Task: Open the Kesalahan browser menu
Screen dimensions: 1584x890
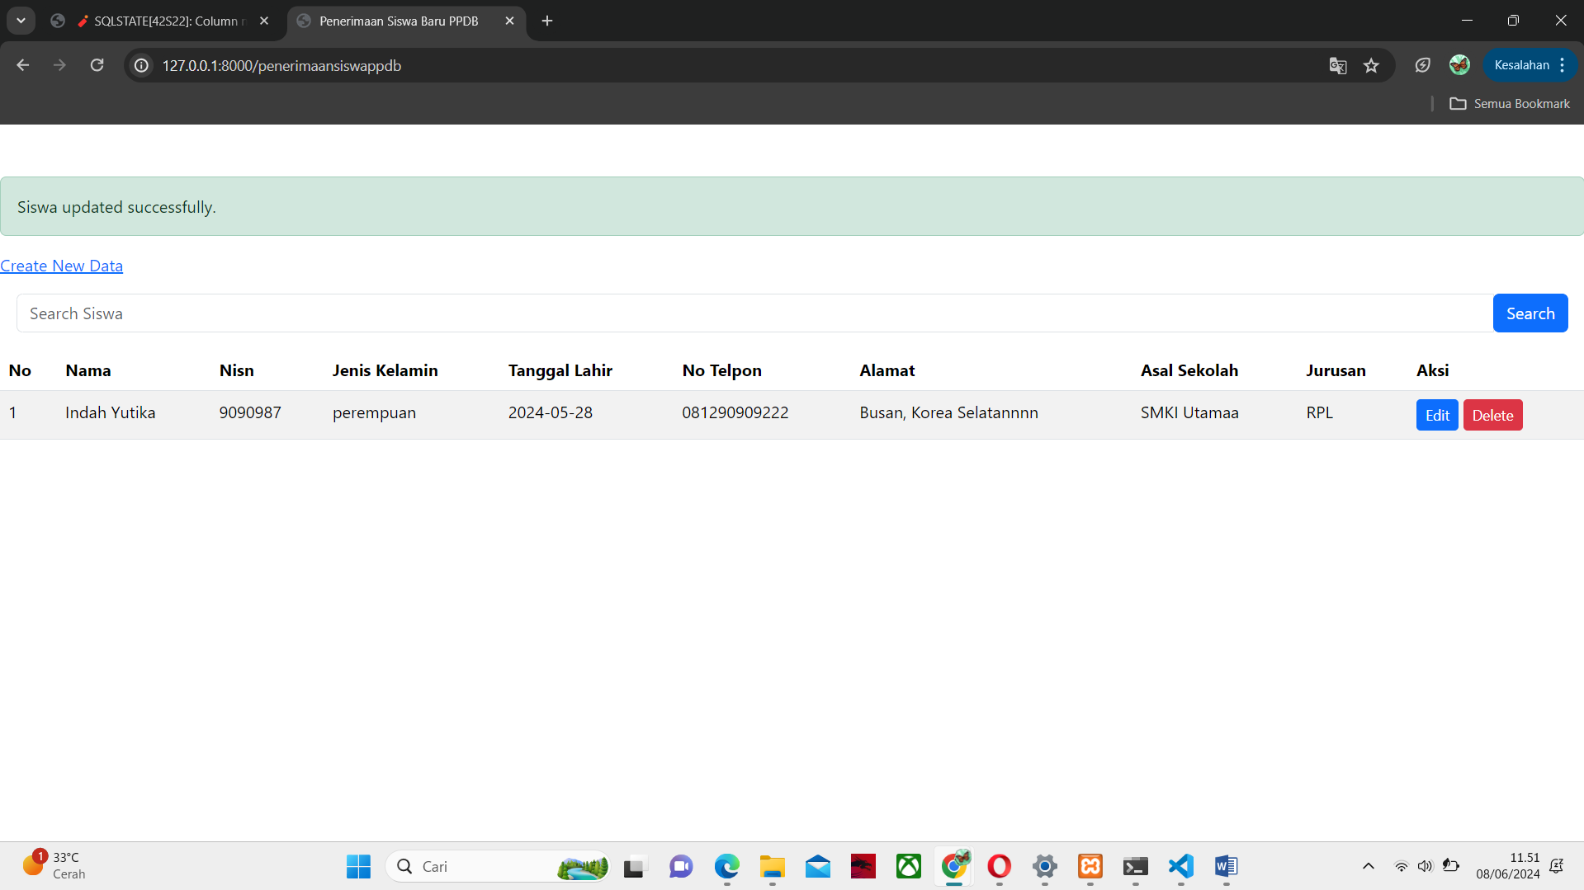Action: click(1530, 65)
